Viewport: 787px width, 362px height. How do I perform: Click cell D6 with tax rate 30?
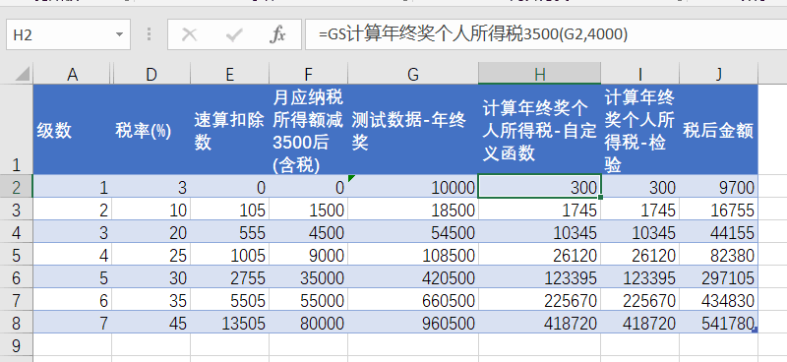[x=151, y=277]
